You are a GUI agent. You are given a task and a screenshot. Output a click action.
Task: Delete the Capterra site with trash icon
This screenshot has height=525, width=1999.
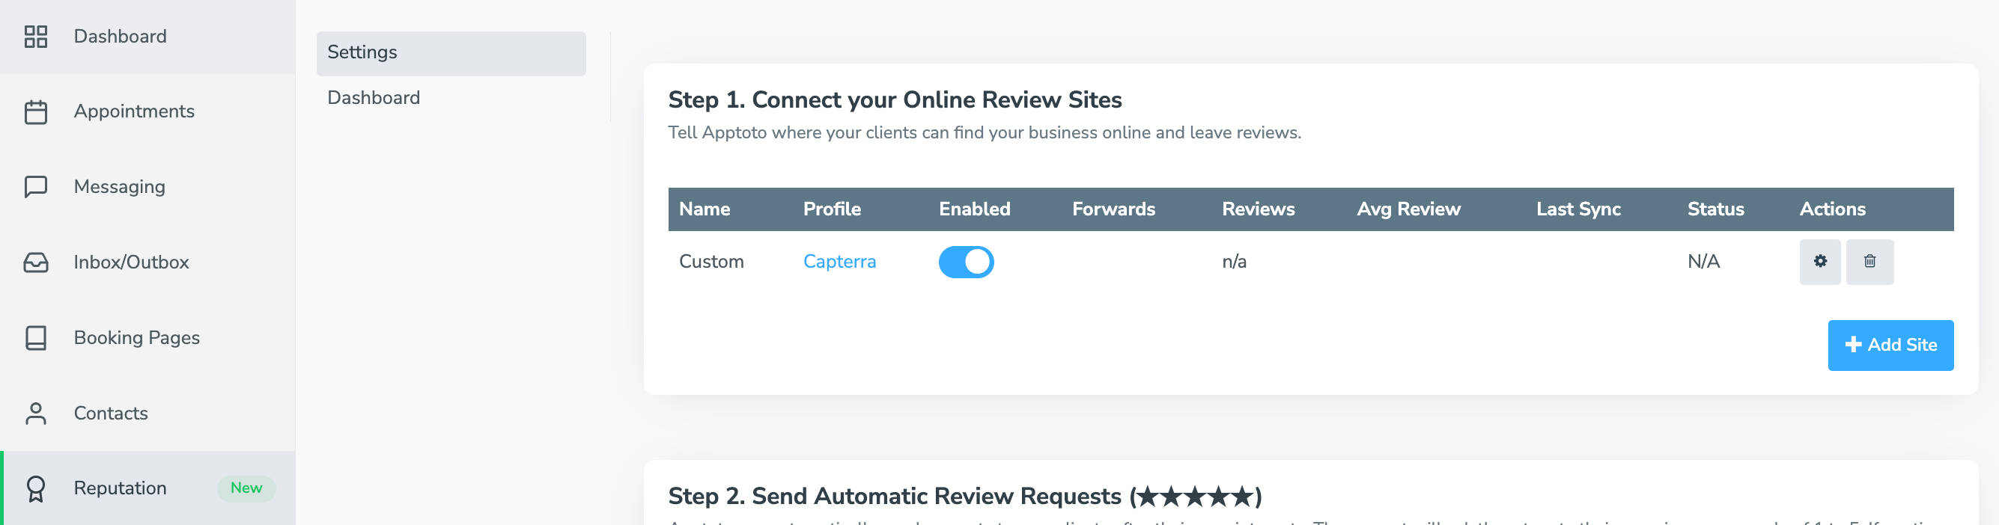point(1869,262)
